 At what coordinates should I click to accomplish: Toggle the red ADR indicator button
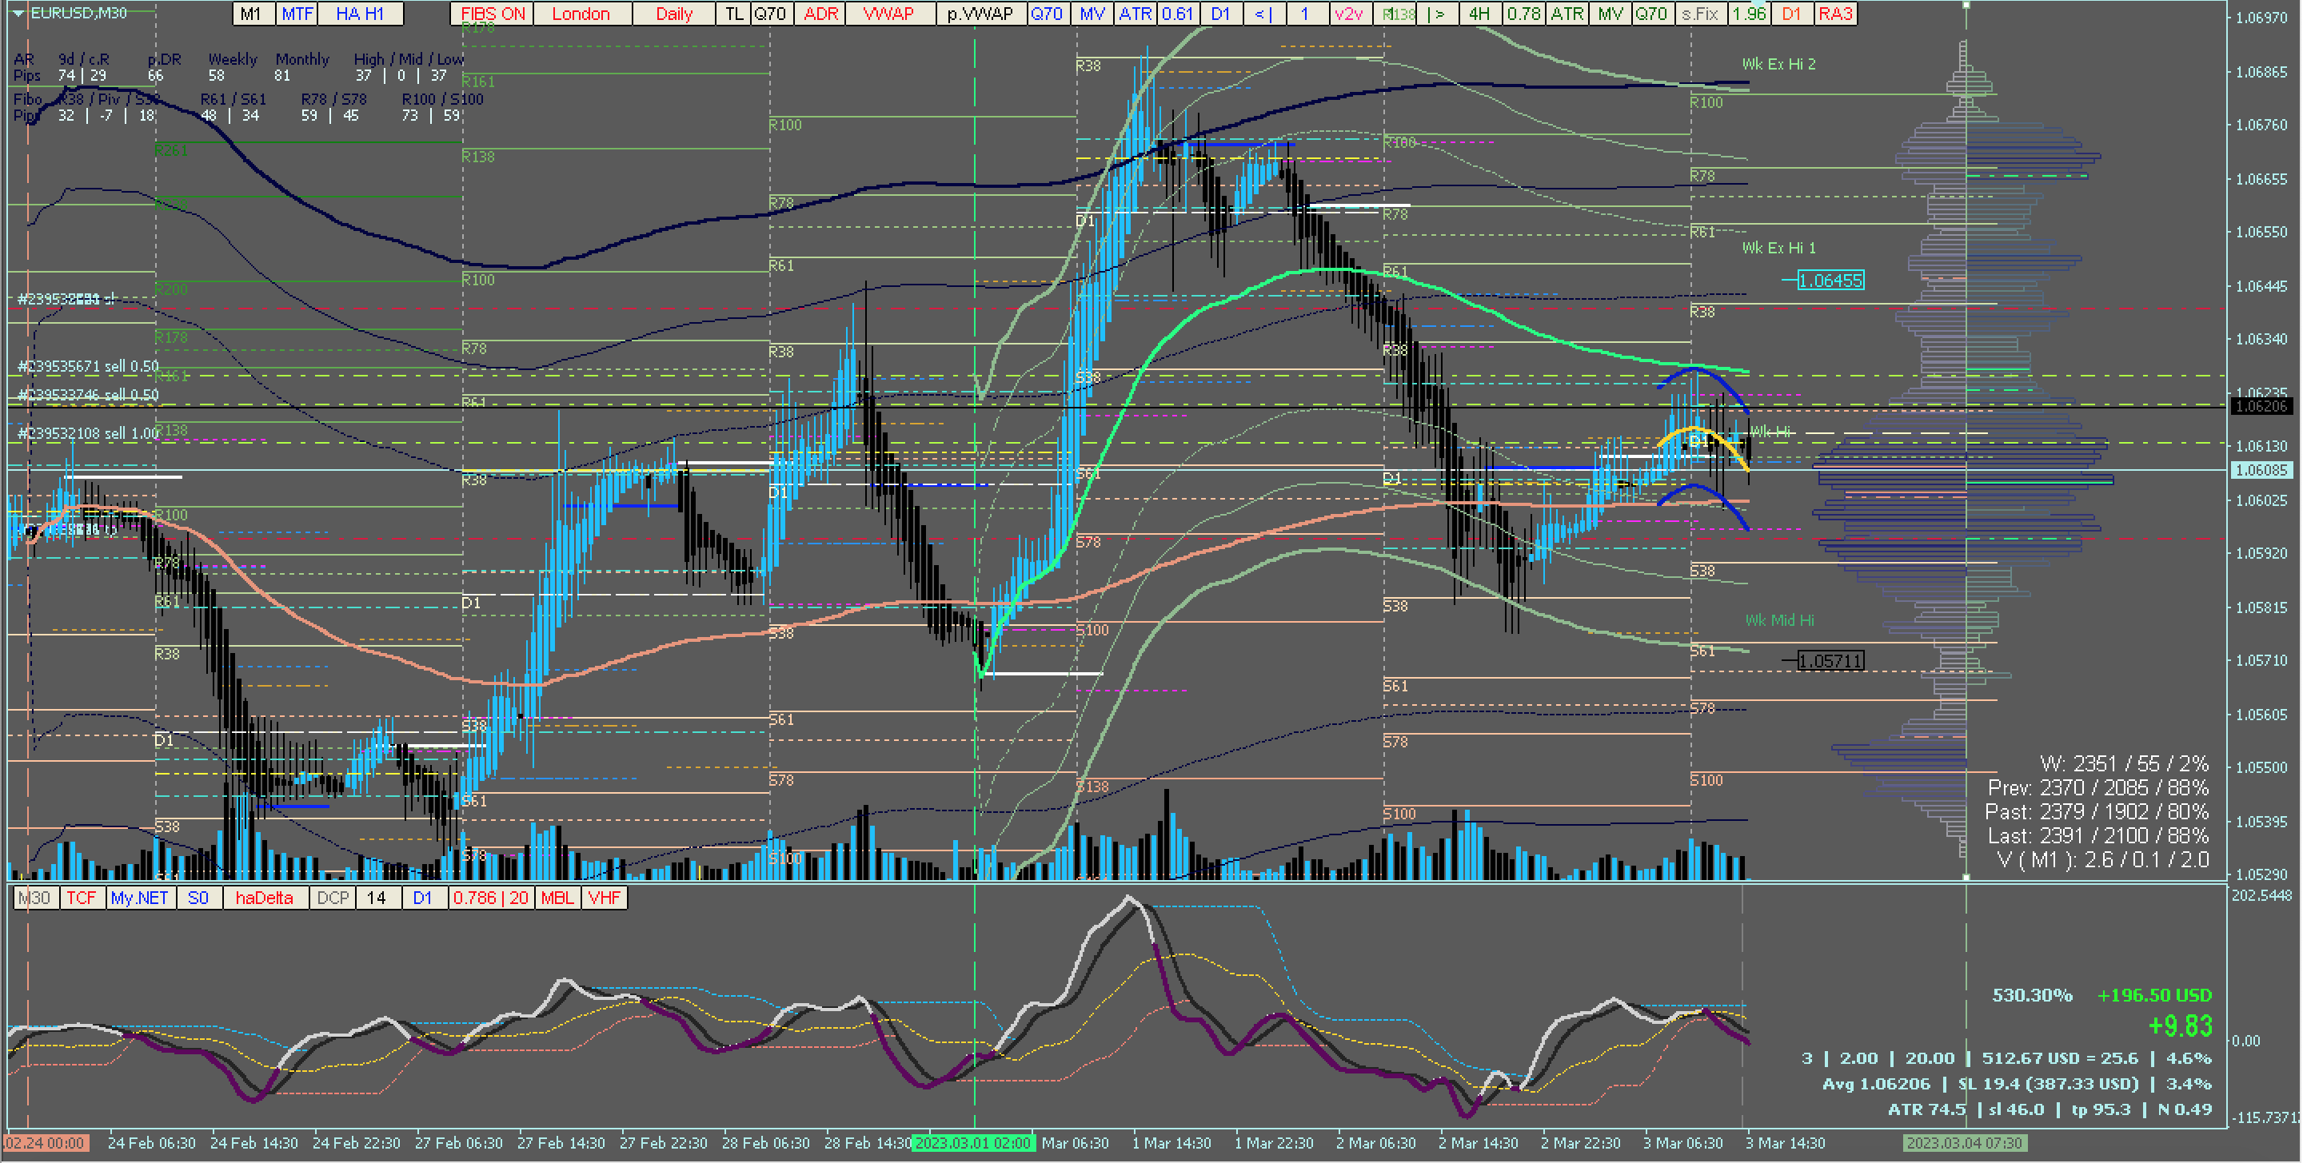(820, 14)
